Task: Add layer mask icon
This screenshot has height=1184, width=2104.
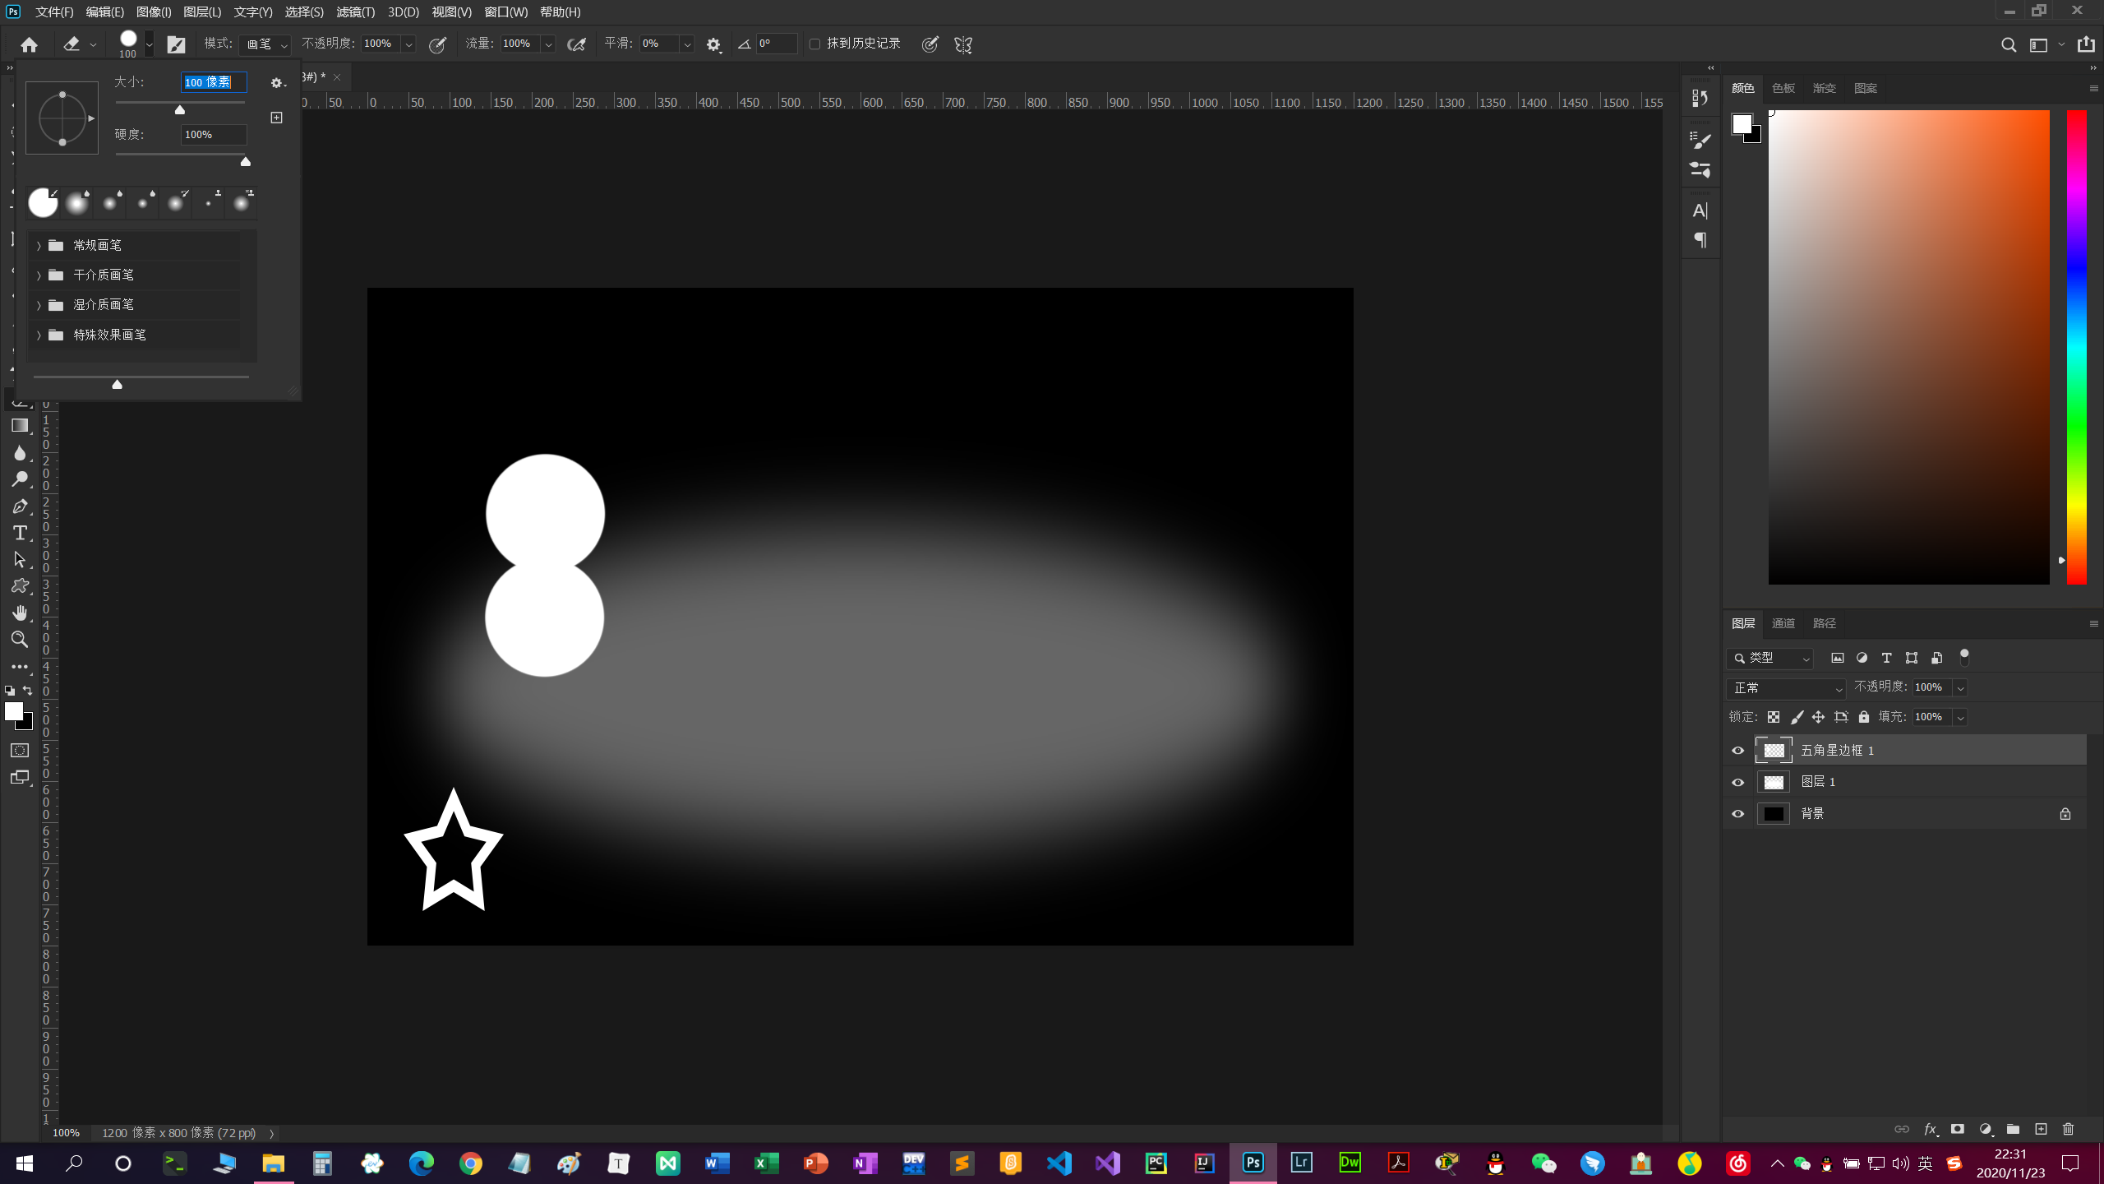Action: coord(1958,1129)
